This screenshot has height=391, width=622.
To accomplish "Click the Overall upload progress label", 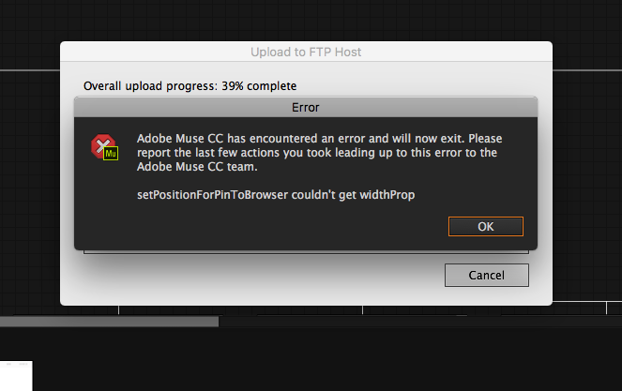I will tap(151, 86).
